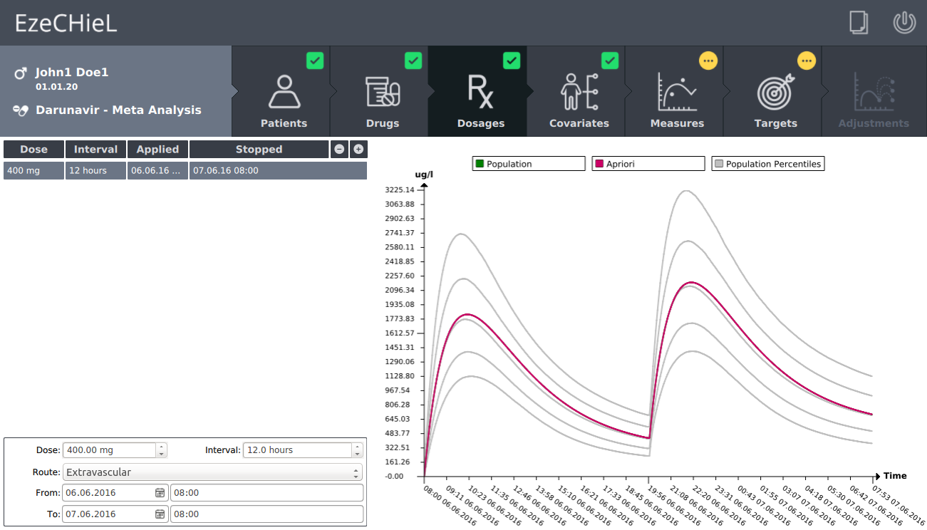Open the Route Extravascular dropdown
Image resolution: width=927 pixels, height=530 pixels.
pyautogui.click(x=212, y=472)
